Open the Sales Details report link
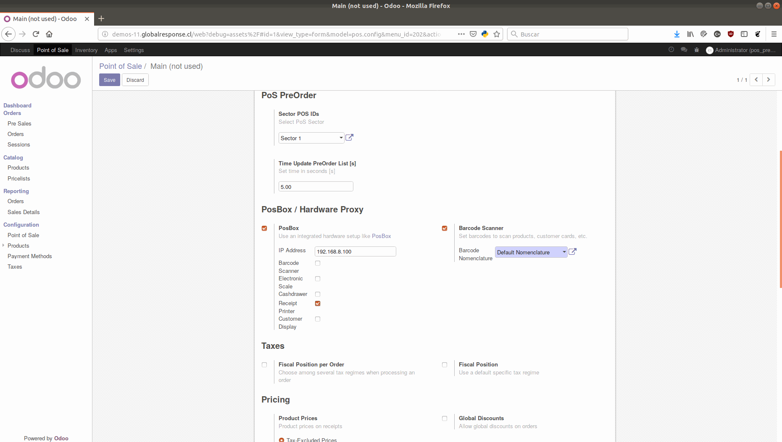Viewport: 782px width, 442px height. point(23,212)
